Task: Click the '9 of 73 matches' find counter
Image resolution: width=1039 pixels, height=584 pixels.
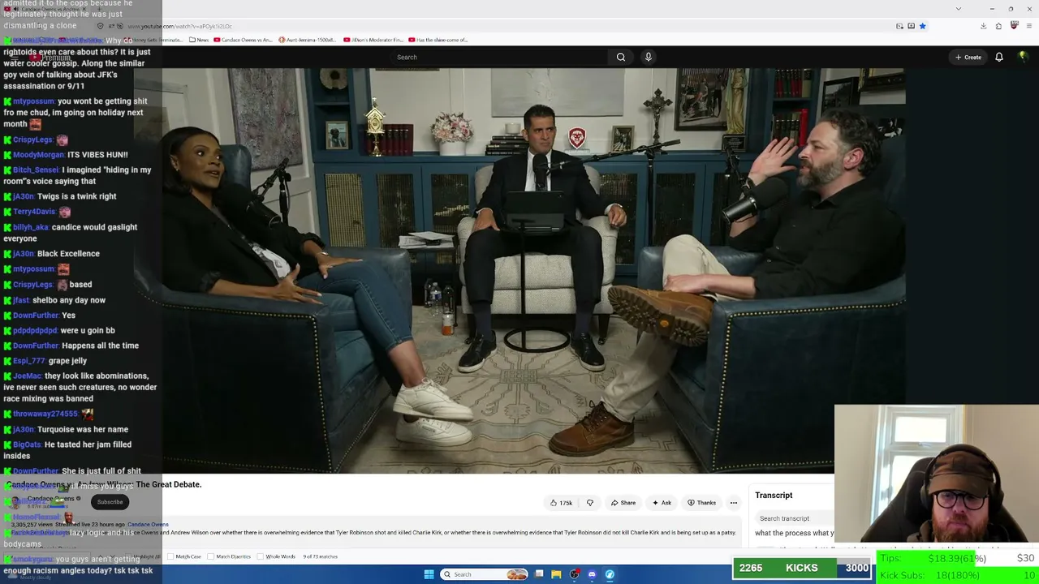Action: [x=320, y=556]
